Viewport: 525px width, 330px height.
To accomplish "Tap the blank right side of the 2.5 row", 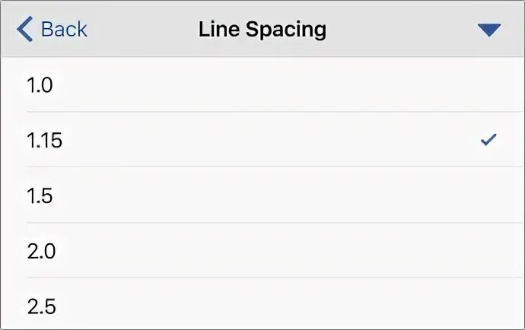I will click(x=457, y=306).
